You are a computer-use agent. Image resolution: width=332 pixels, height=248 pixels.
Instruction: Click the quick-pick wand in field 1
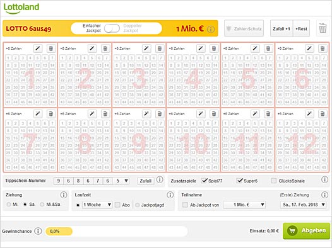pos(38,48)
